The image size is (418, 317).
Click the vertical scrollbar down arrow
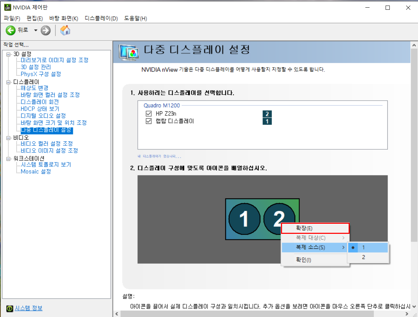coord(414,307)
